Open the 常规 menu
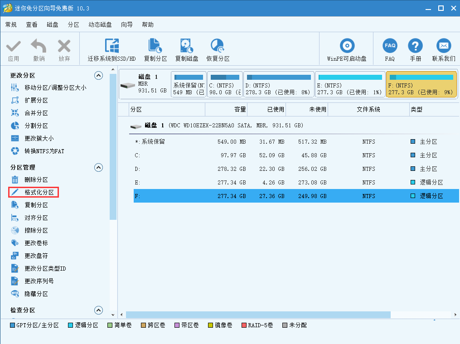Screen dimensions: 460x344 click(11, 24)
